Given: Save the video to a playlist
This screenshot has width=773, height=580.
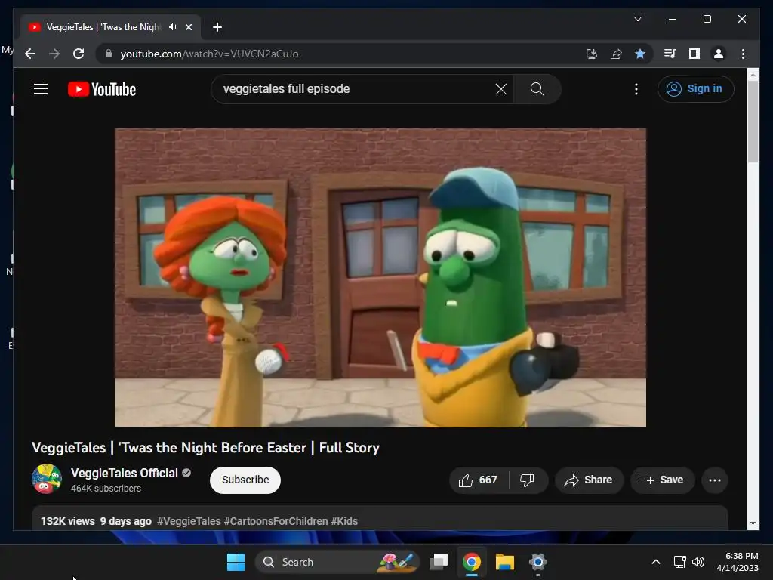Looking at the screenshot, I should [661, 480].
